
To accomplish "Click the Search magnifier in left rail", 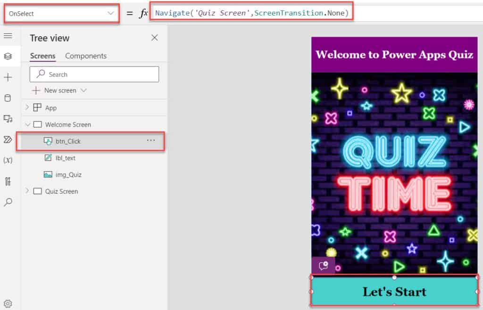I will pos(8,202).
